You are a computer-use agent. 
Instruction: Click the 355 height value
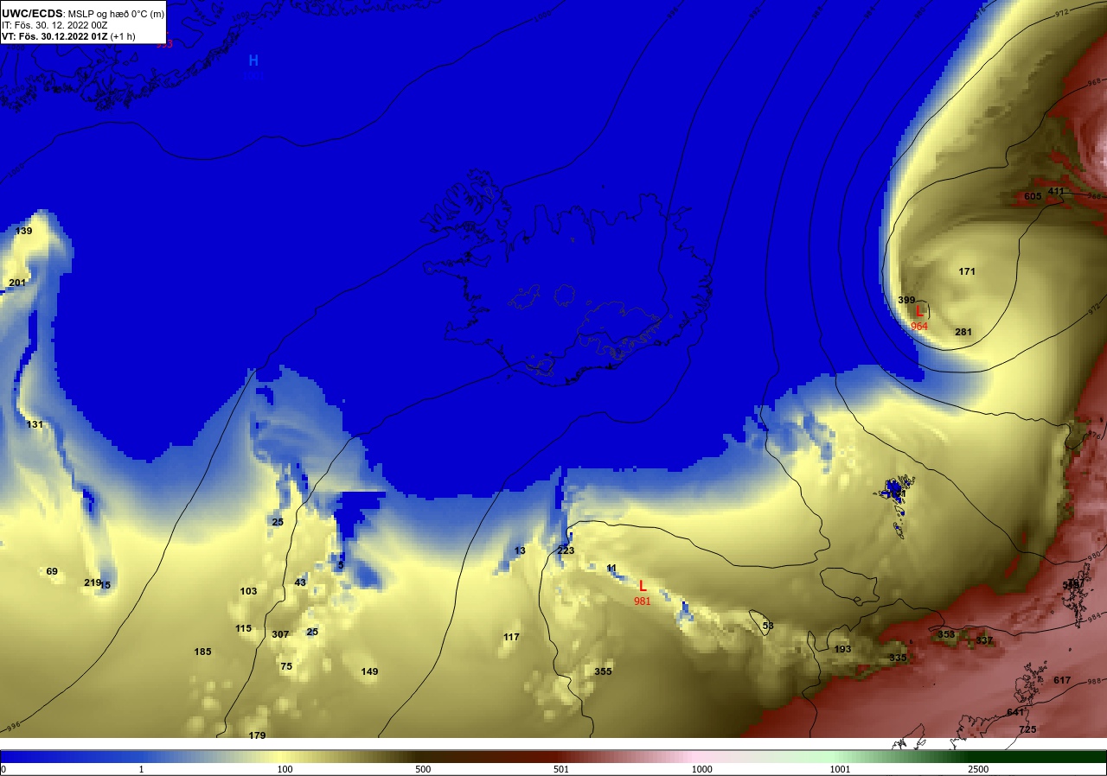[603, 672]
